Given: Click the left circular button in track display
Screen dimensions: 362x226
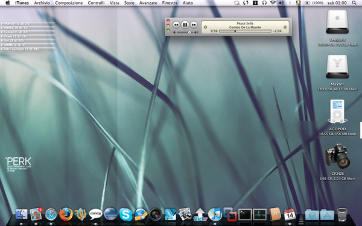Looking at the screenshot, I should (x=205, y=27).
